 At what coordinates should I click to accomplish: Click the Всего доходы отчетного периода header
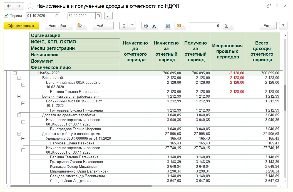[x=262, y=51]
